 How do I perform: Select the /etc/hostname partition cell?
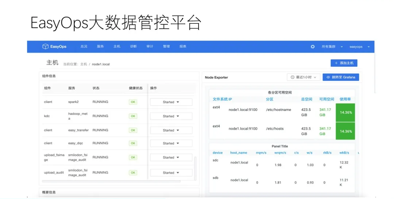point(278,110)
